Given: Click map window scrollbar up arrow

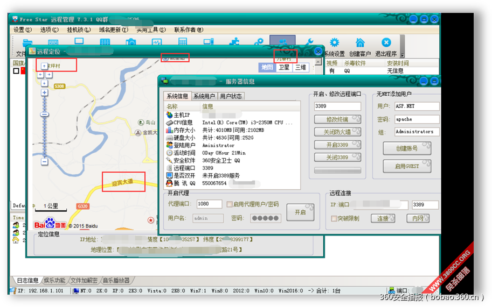Looking at the screenshot, I should [x=318, y=62].
